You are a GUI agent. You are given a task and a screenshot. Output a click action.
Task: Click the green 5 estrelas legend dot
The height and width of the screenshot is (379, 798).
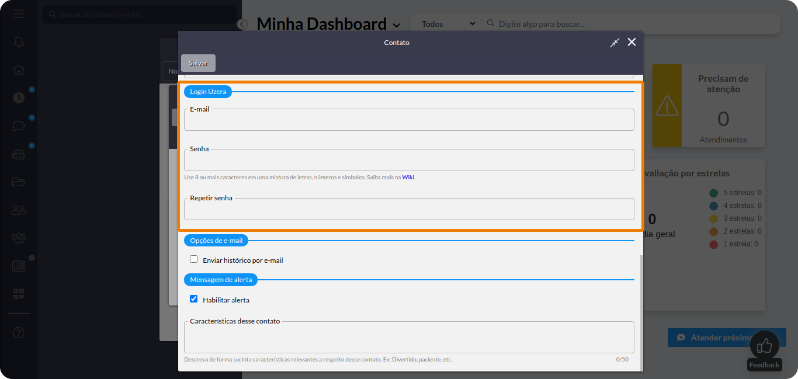pyautogui.click(x=713, y=193)
